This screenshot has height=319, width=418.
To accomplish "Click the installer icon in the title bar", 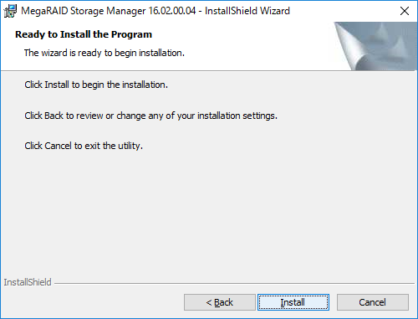I will (10, 11).
